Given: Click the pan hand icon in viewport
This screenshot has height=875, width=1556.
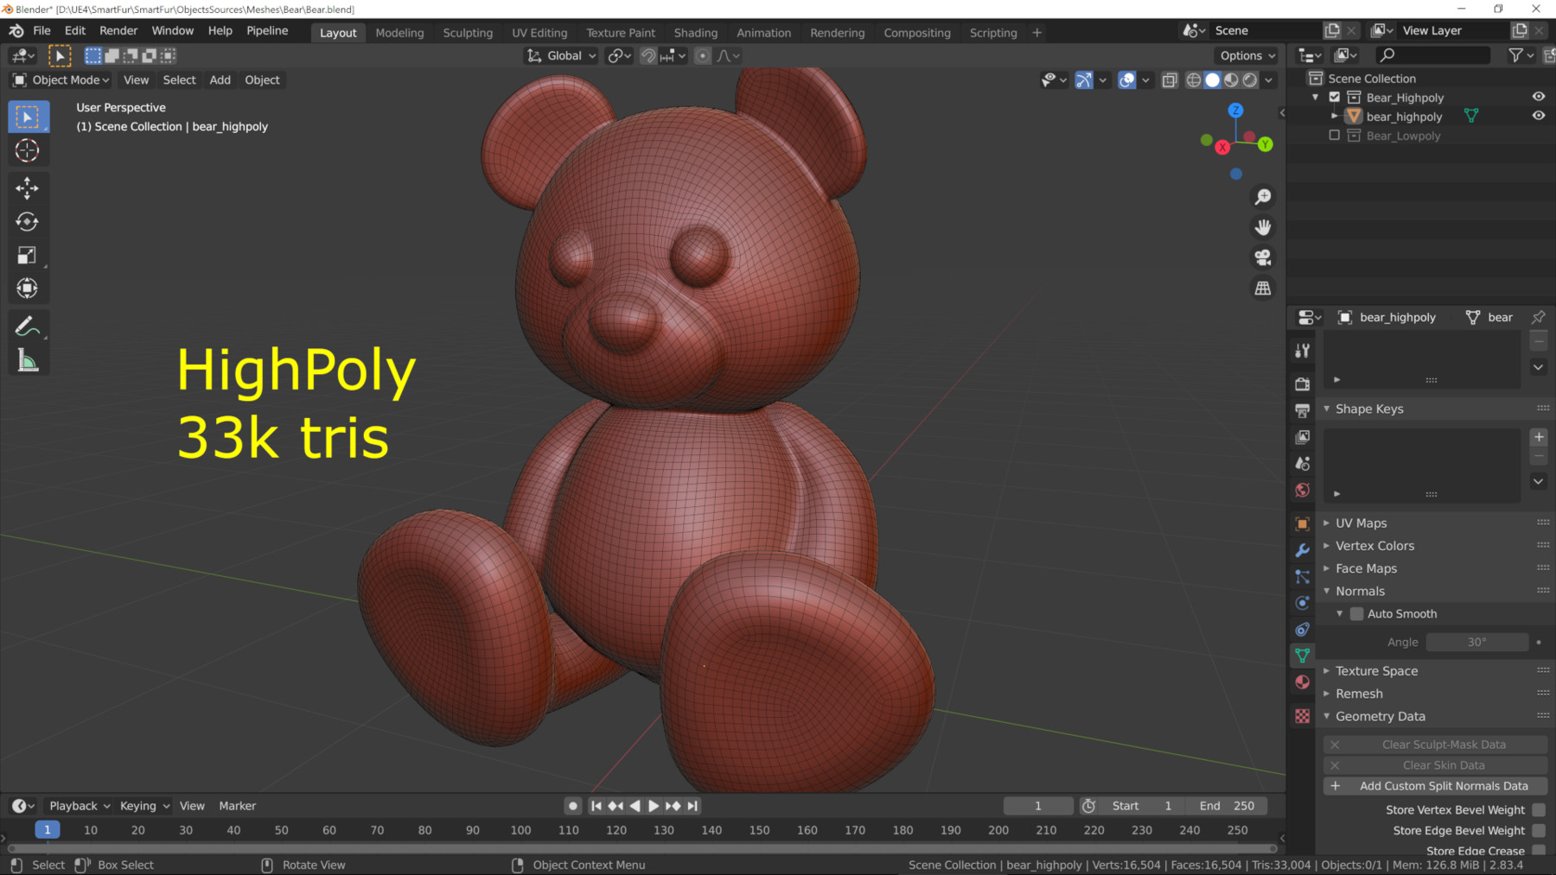Looking at the screenshot, I should click(1263, 227).
